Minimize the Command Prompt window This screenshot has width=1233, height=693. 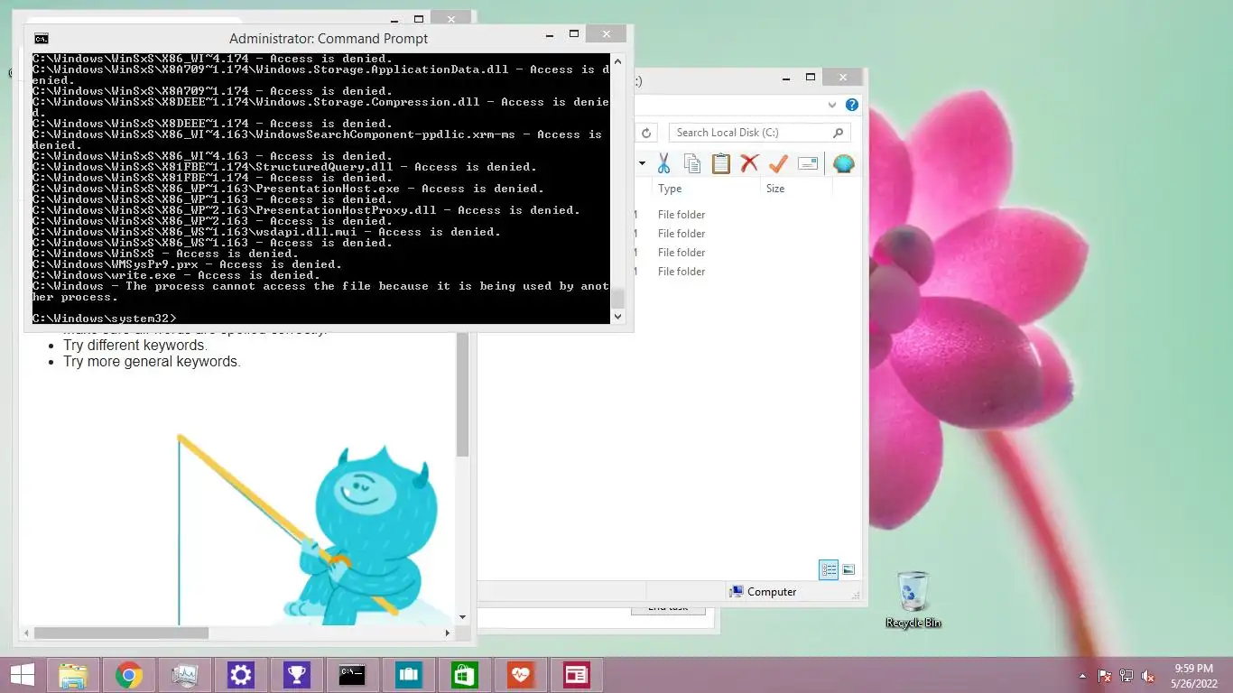(549, 34)
